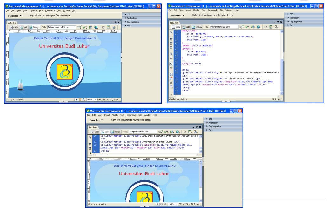Toggle Split view button in bottom window
Viewport: 327px width, 210px height.
tap(105, 132)
